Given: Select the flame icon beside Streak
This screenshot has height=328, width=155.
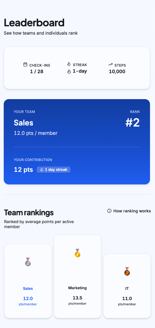Looking at the screenshot, I should (69, 65).
